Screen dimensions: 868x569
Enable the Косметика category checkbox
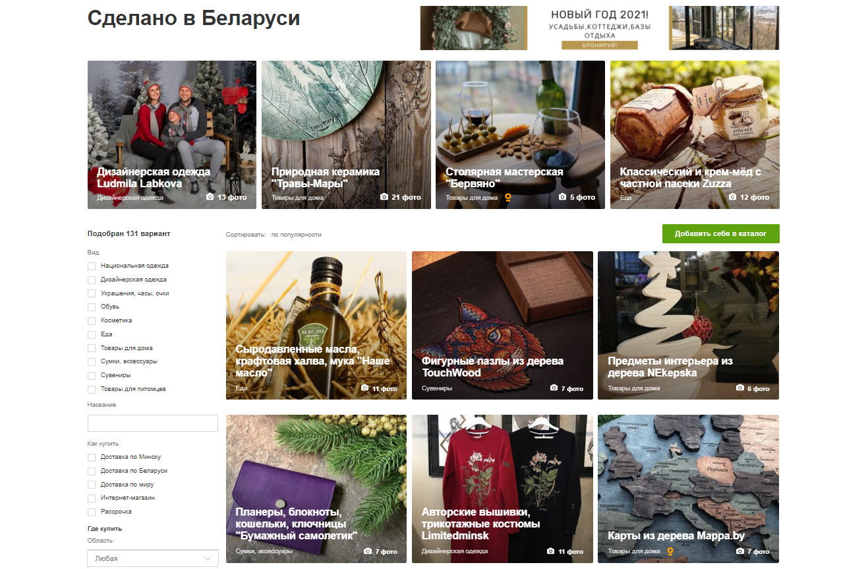92,320
